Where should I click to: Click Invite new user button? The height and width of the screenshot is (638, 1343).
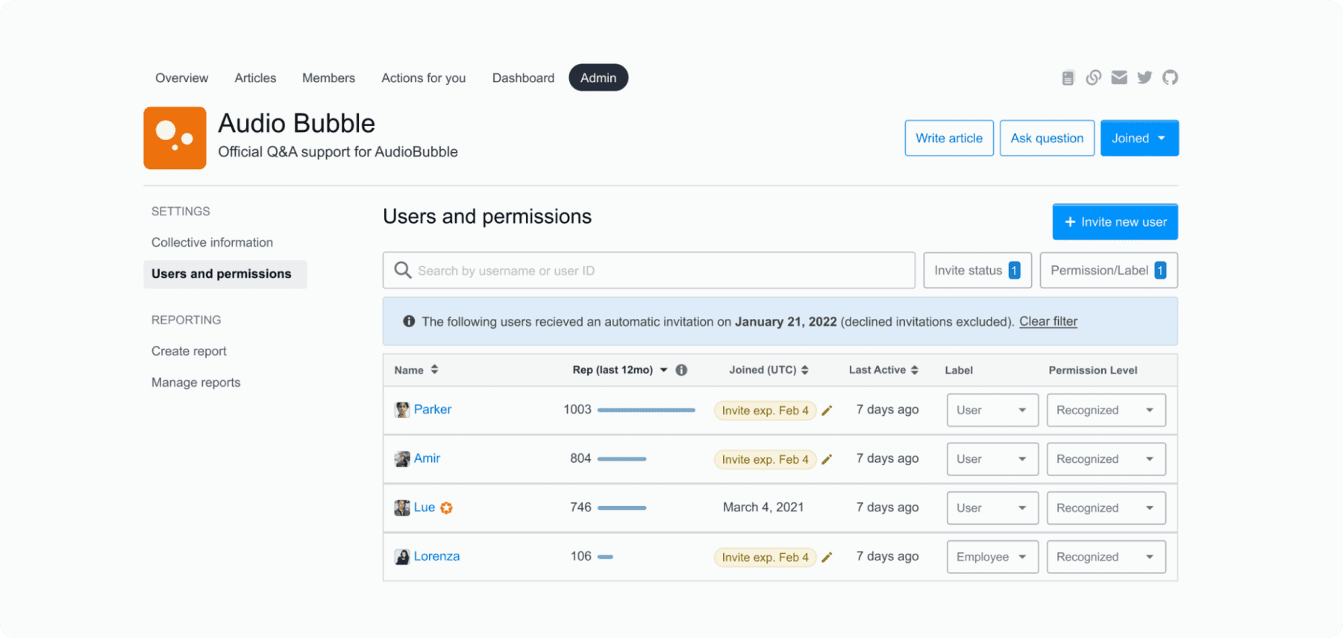(x=1115, y=221)
